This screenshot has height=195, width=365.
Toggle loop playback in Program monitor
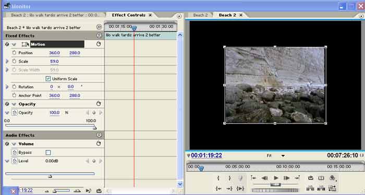(x=311, y=178)
